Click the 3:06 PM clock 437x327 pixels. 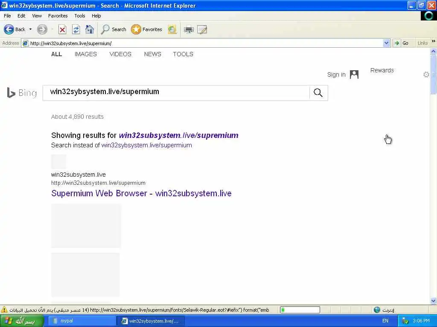(421, 321)
